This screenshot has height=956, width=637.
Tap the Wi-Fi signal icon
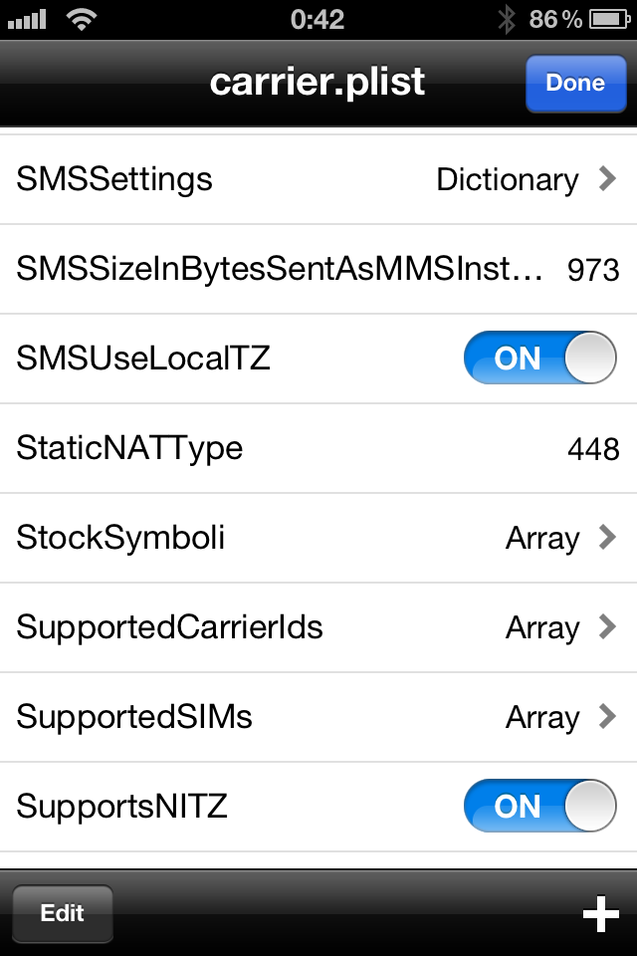click(81, 19)
